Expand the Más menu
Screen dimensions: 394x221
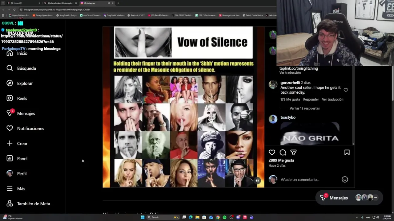point(16,189)
